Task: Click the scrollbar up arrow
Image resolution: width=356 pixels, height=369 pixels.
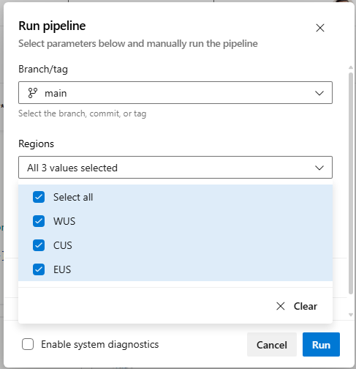Action: [351, 67]
